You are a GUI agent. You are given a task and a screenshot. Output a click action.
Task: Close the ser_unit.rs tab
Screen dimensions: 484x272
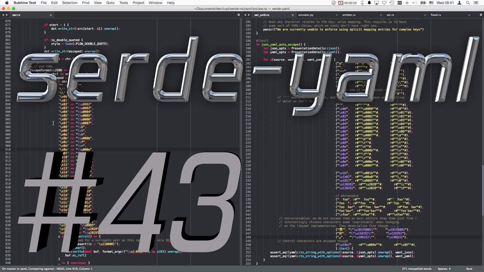293,15
